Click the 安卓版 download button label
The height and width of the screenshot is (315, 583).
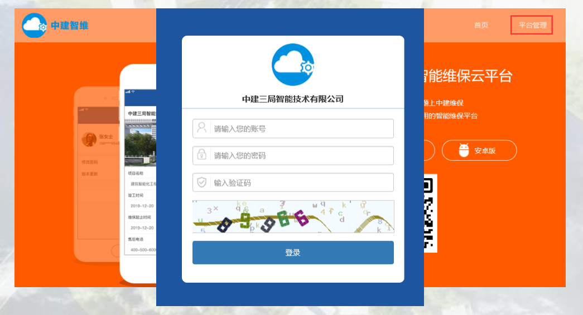pyautogui.click(x=485, y=150)
